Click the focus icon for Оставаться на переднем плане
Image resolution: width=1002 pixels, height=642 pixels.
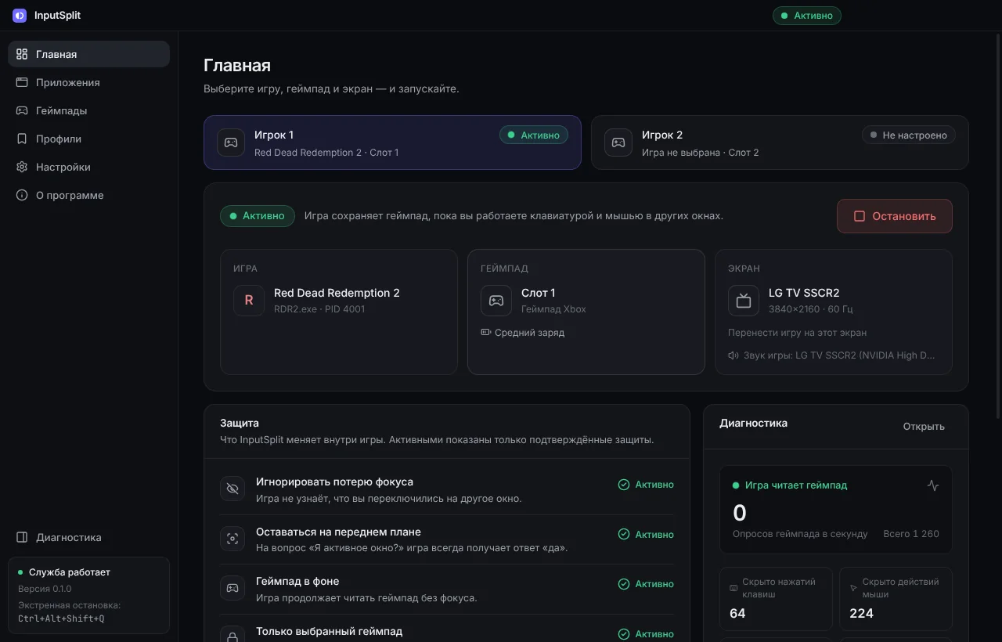click(x=232, y=539)
